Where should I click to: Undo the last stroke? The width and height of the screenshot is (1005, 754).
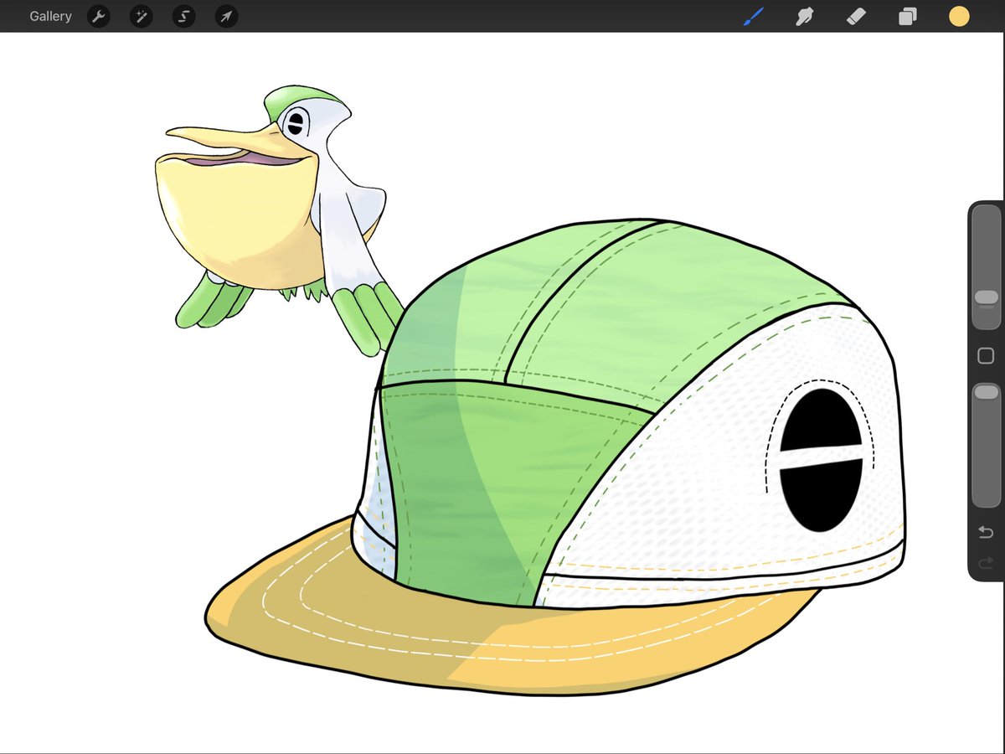click(x=986, y=532)
